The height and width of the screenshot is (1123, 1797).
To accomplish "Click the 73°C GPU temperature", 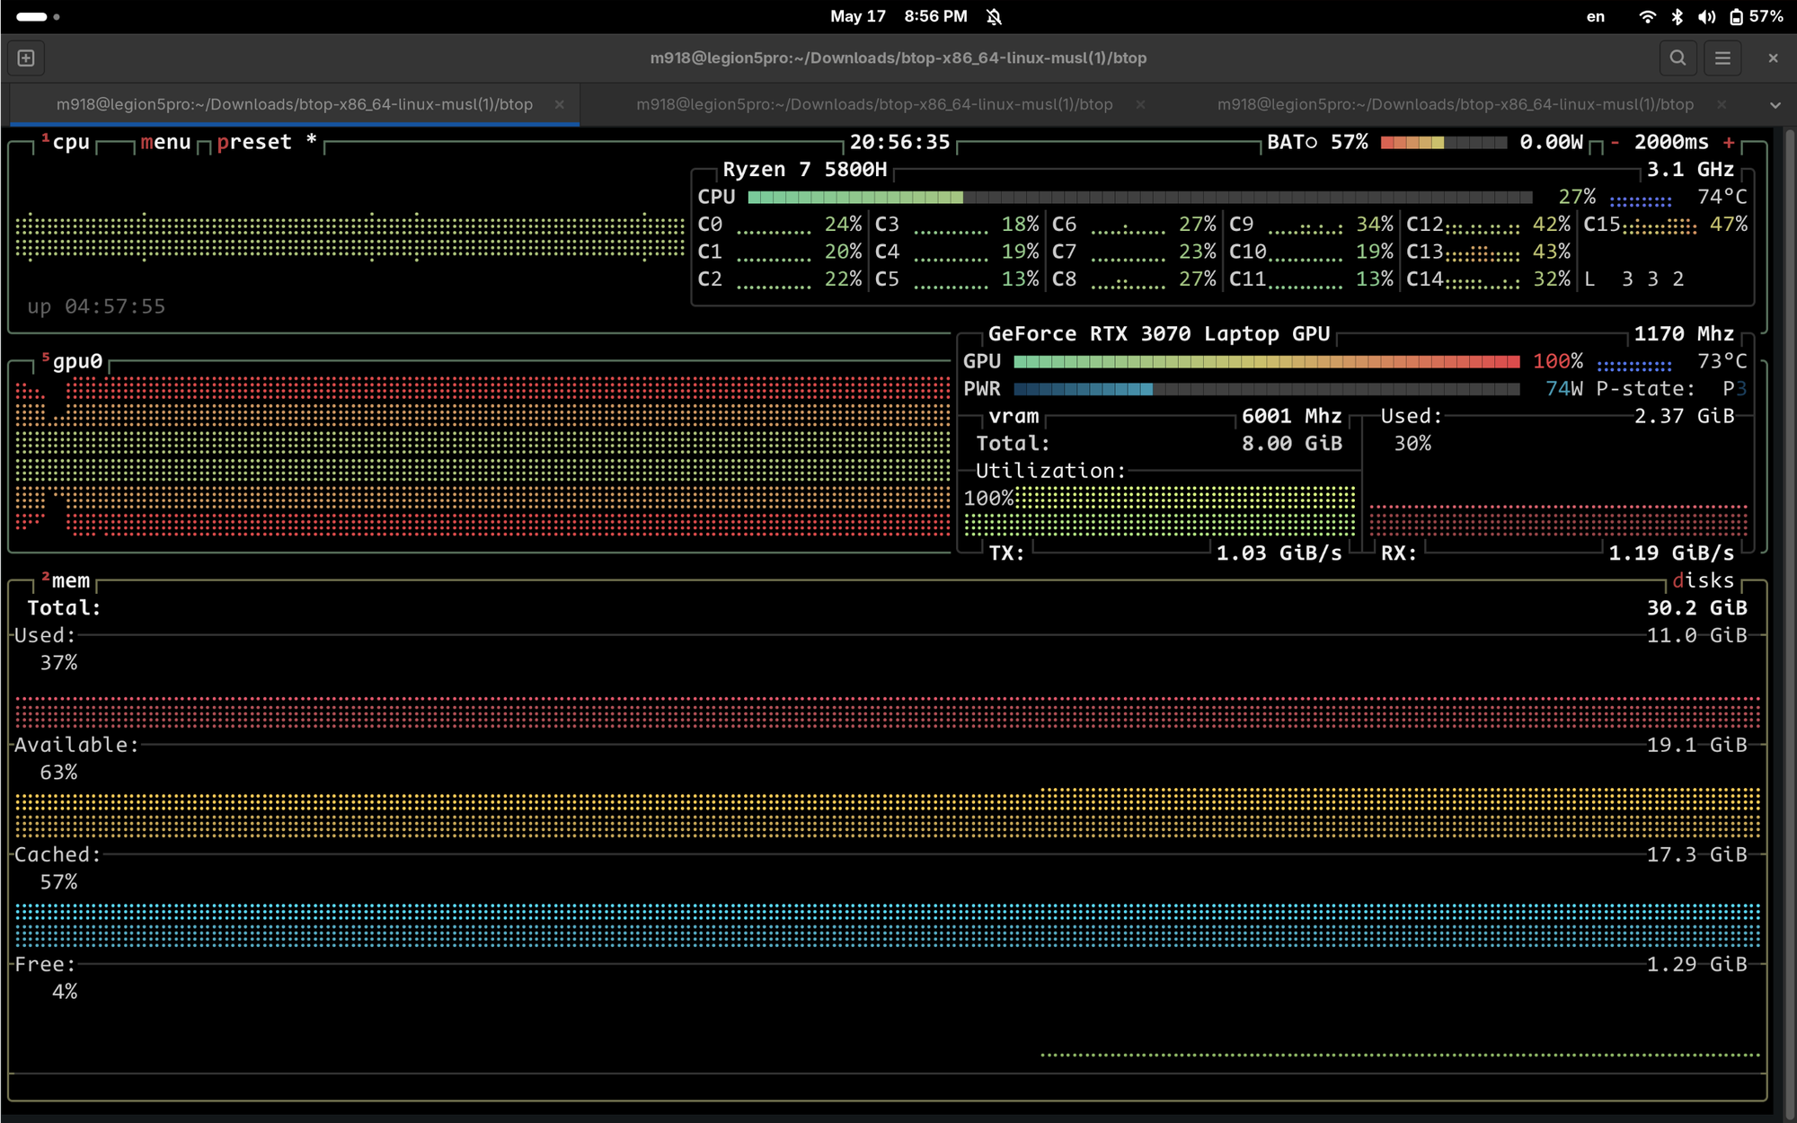I will [x=1722, y=361].
